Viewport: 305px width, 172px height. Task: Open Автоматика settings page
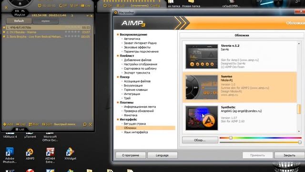(132, 39)
